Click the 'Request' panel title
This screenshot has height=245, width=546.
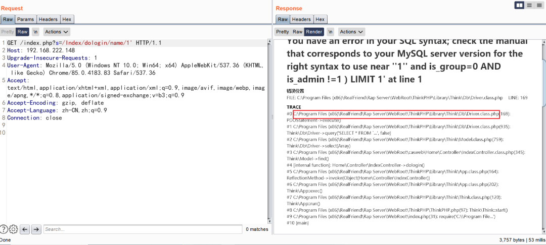pos(12,8)
